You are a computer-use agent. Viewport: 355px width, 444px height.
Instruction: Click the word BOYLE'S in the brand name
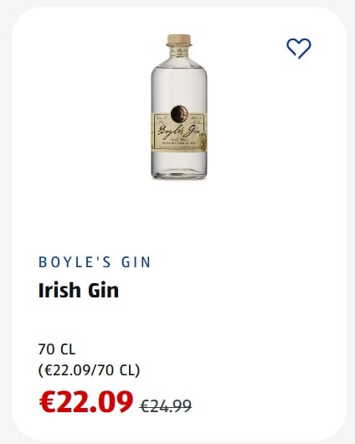[75, 262]
